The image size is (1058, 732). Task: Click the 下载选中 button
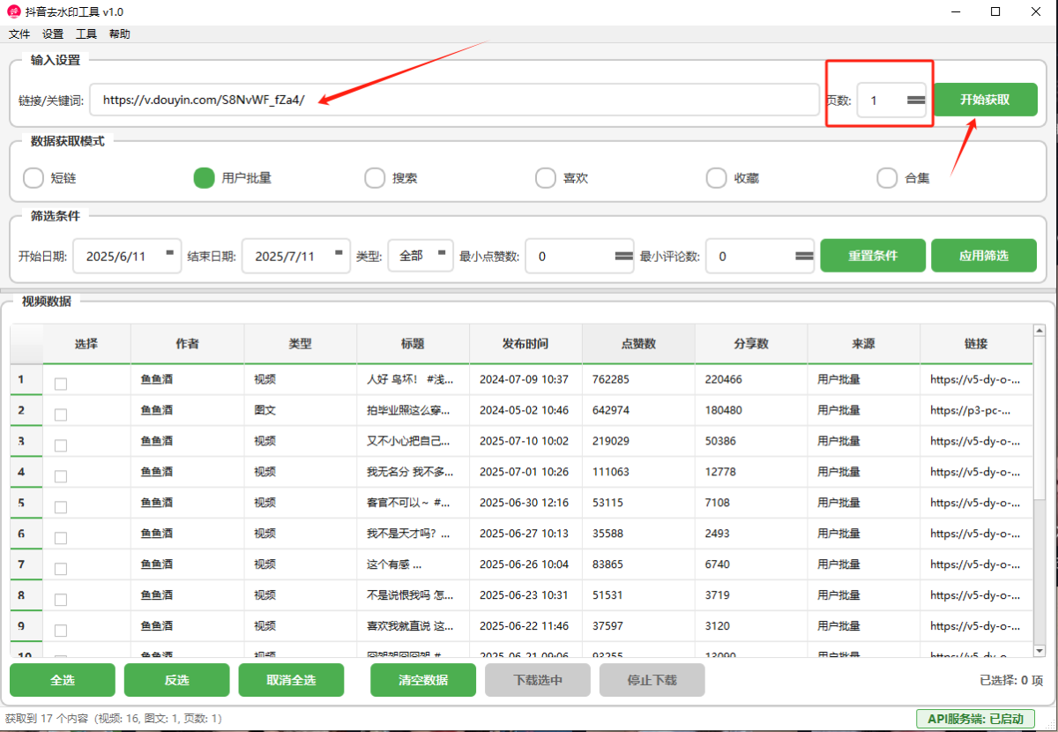coord(538,680)
